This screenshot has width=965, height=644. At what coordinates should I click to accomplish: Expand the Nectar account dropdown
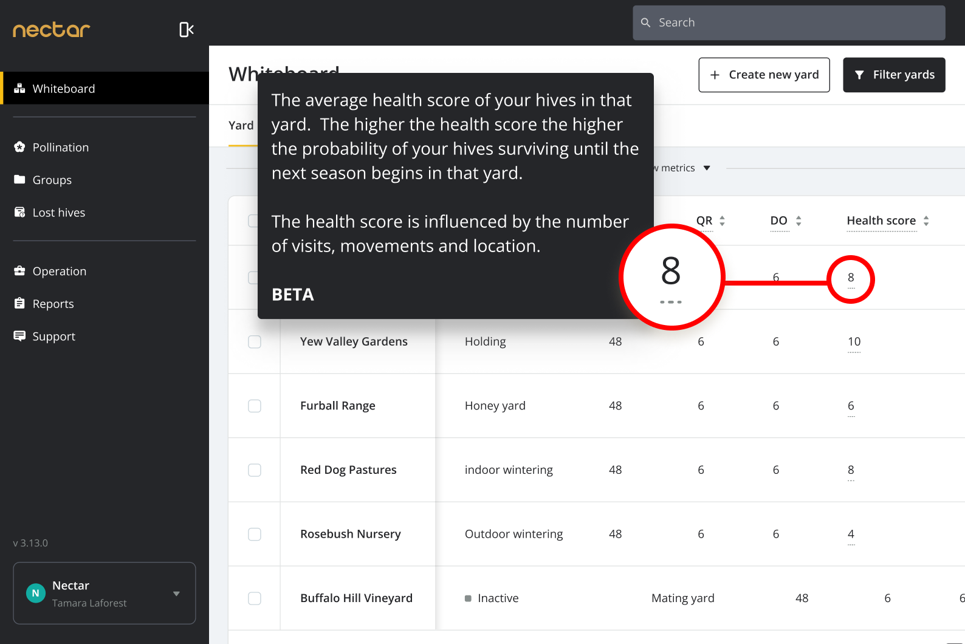tap(176, 594)
